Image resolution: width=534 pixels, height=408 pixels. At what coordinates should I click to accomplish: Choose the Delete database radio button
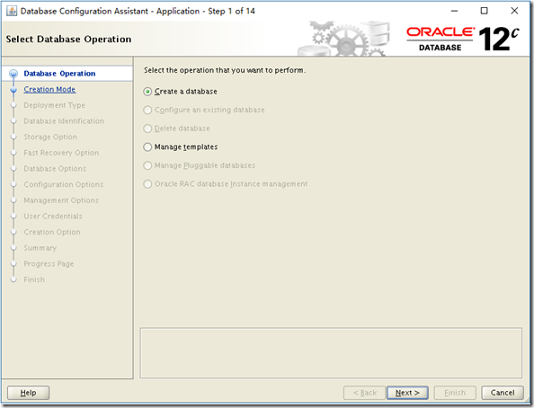click(x=147, y=129)
